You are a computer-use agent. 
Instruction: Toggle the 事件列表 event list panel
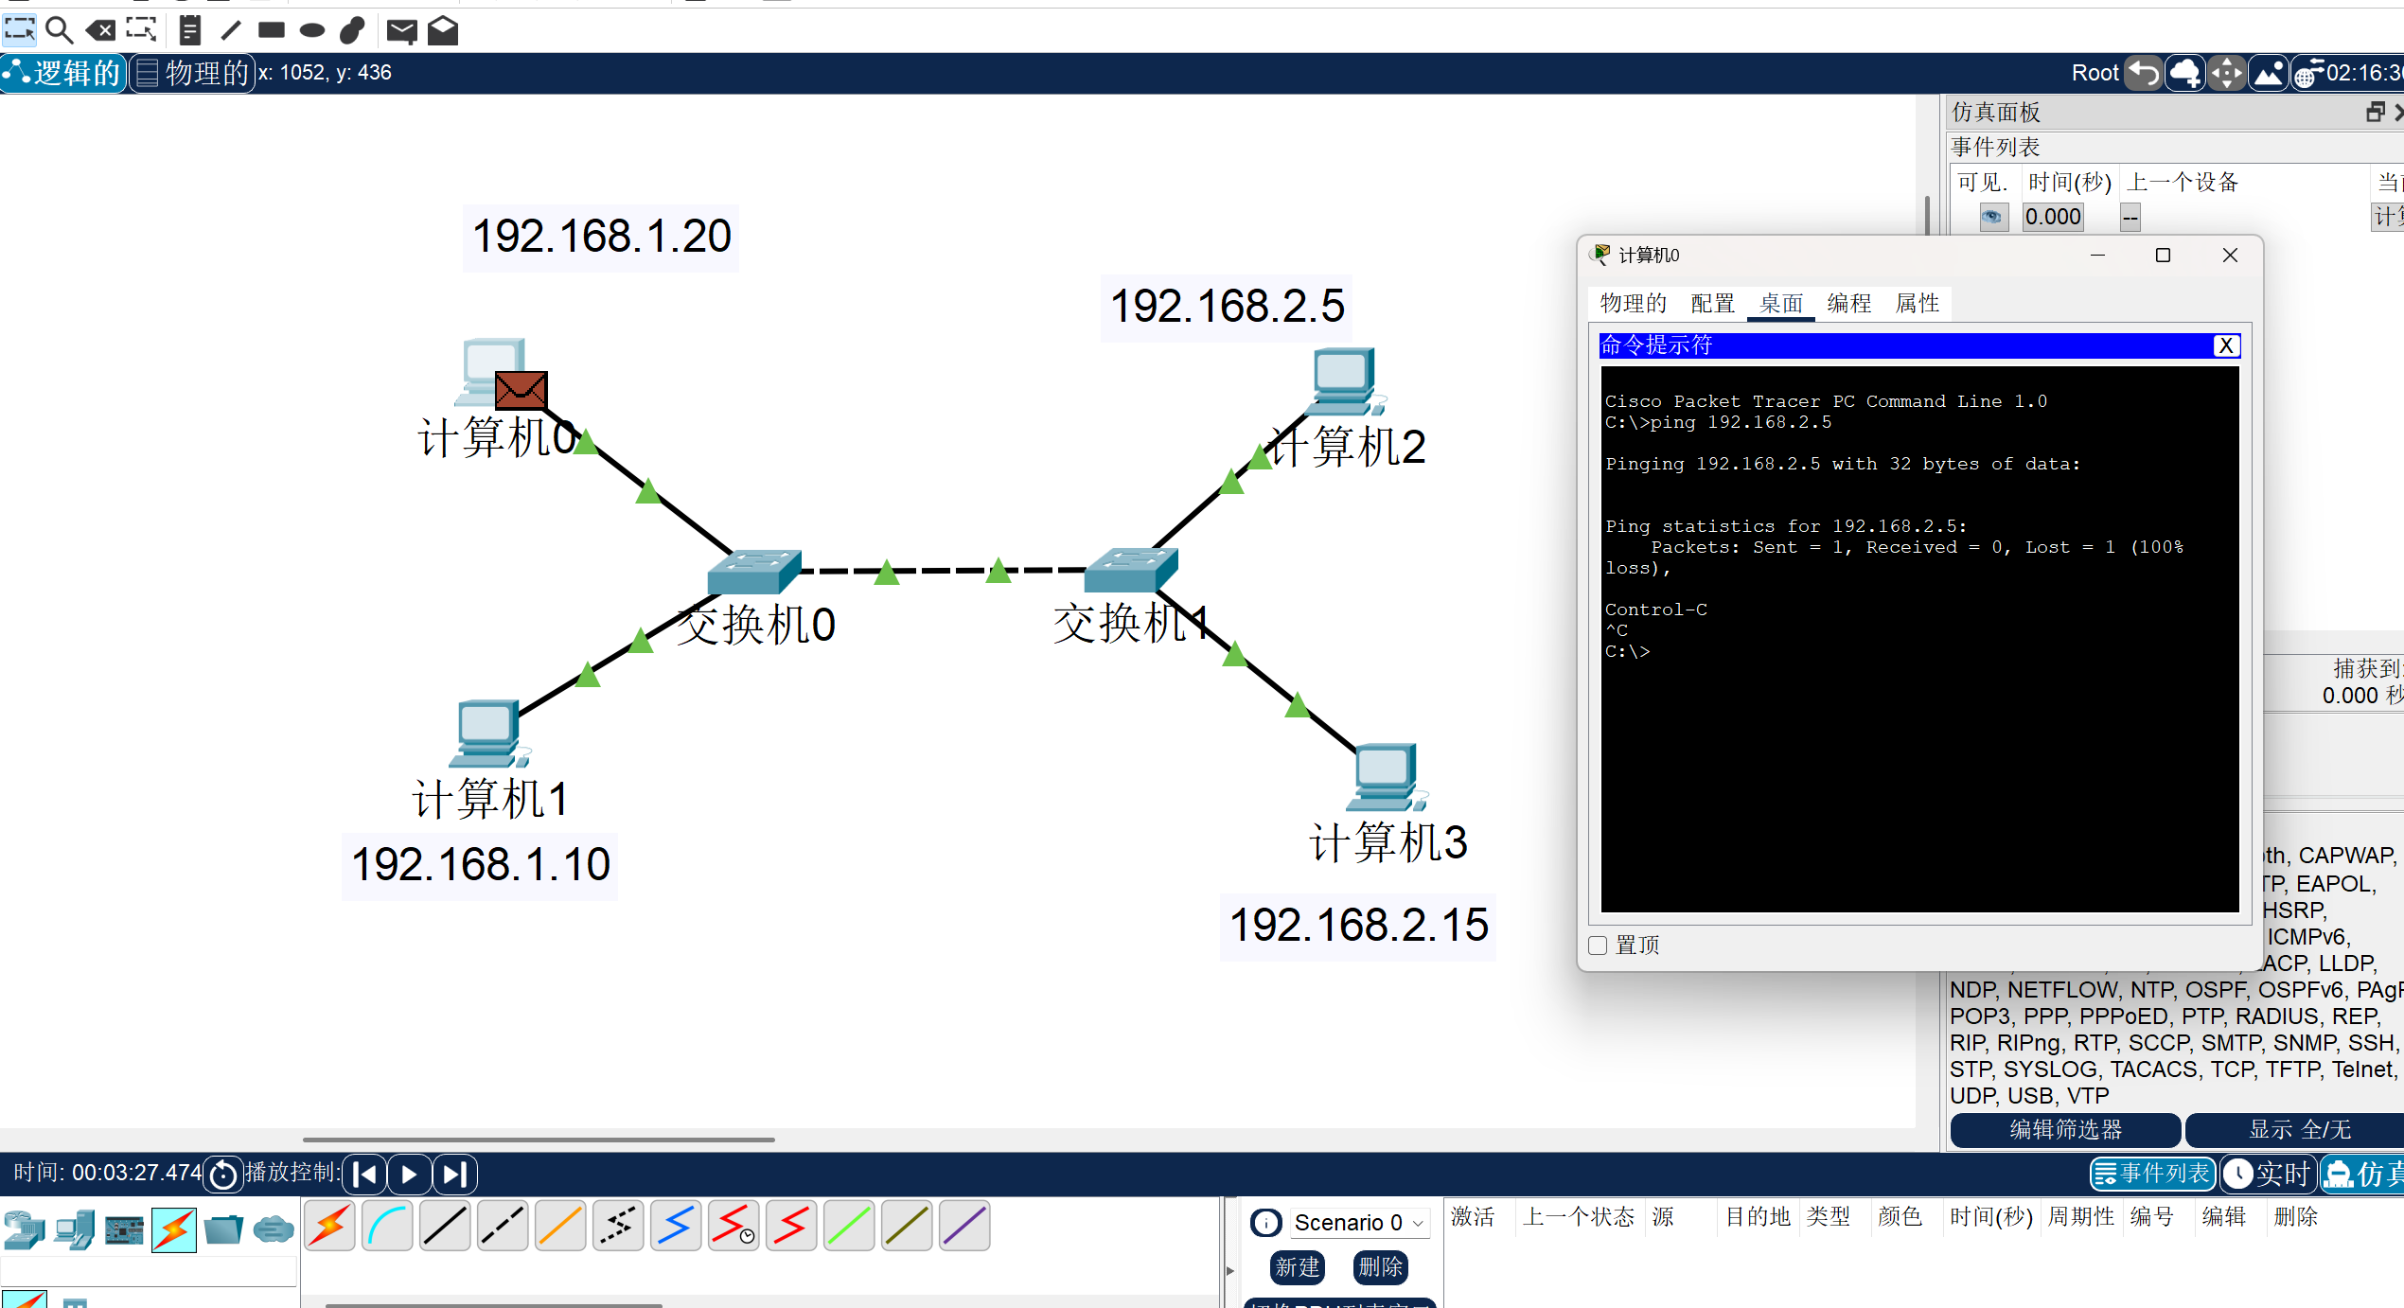pyautogui.click(x=2151, y=1175)
